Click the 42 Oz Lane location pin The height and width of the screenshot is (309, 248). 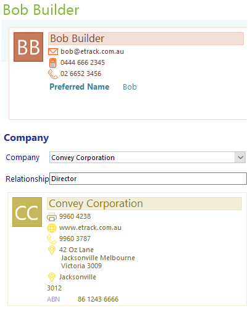[52, 250]
